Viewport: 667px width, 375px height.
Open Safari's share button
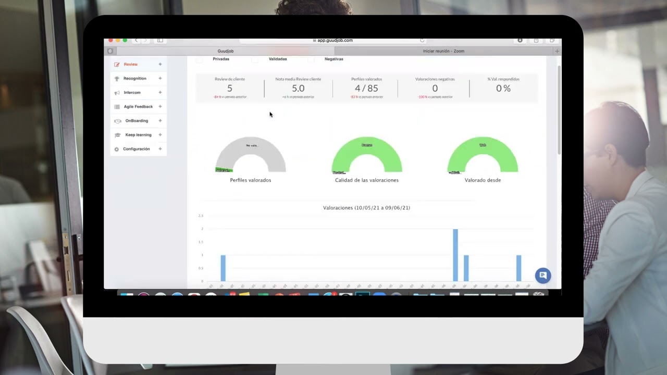[536, 40]
